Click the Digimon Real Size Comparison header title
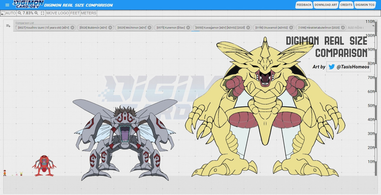Image resolution: width=381 pixels, height=195 pixels. [x=79, y=5]
